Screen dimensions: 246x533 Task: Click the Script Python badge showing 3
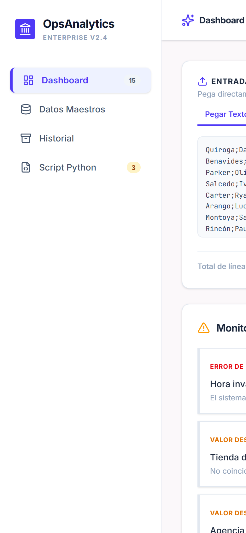(134, 167)
